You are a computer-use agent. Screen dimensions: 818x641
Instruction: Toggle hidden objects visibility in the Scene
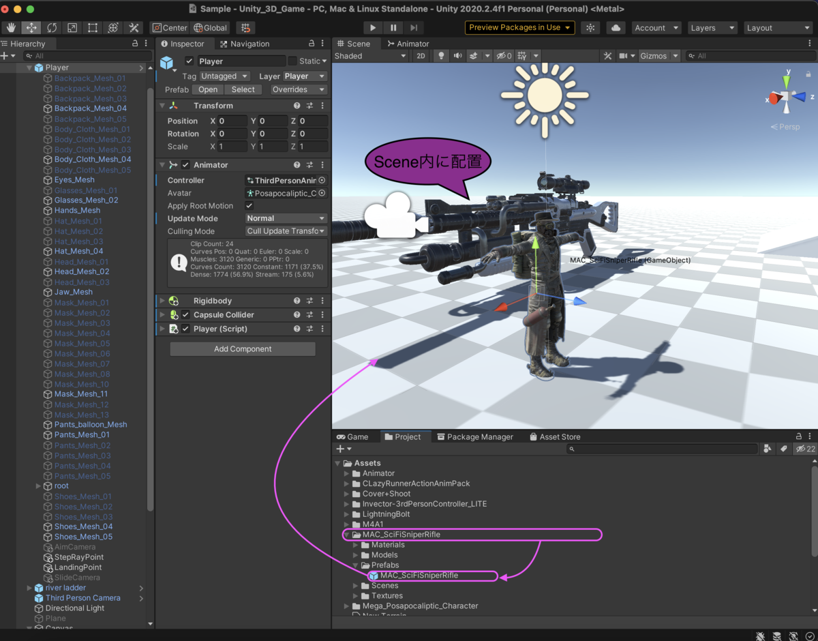504,56
